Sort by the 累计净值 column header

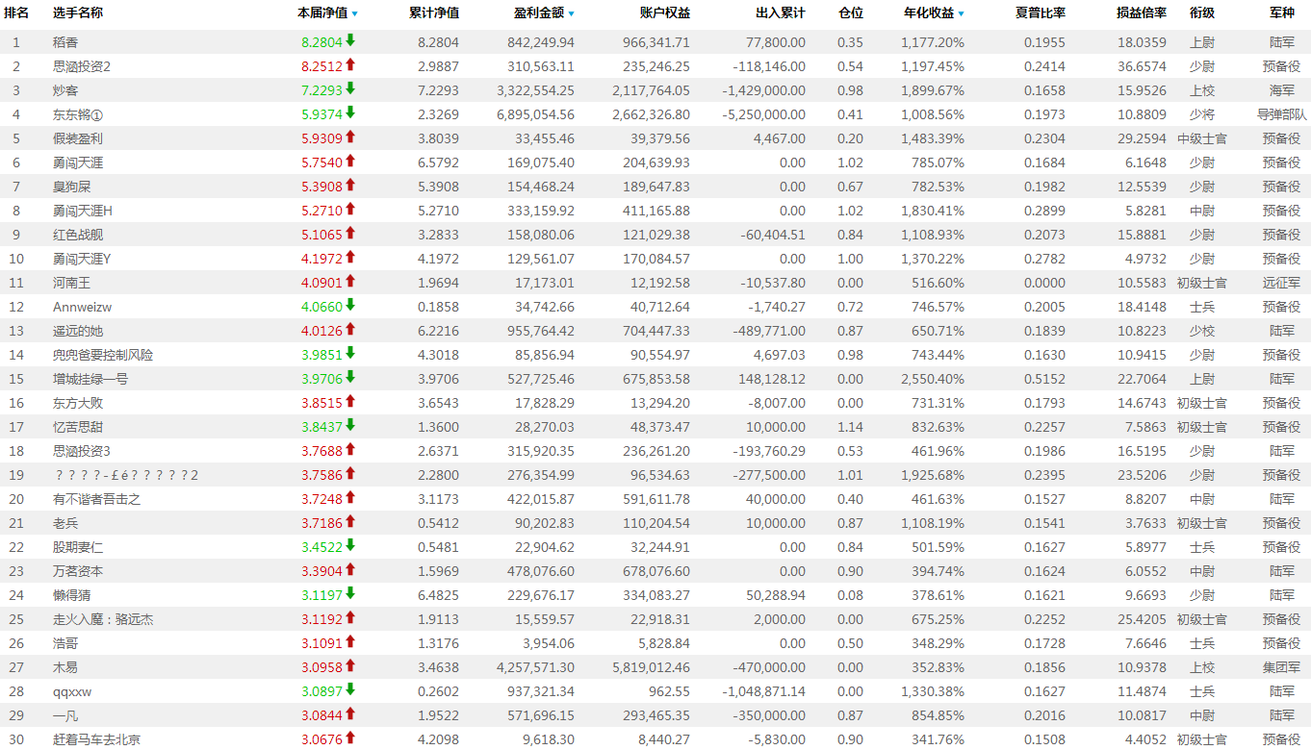[433, 13]
